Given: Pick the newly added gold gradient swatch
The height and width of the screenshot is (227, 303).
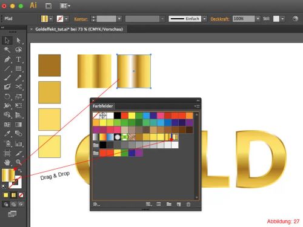Looking at the screenshot, I should 175,137.
